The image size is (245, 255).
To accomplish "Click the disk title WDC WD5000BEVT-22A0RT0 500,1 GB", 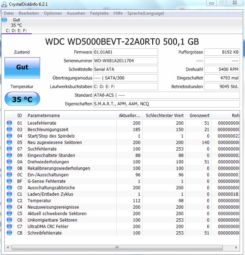I will (122, 42).
